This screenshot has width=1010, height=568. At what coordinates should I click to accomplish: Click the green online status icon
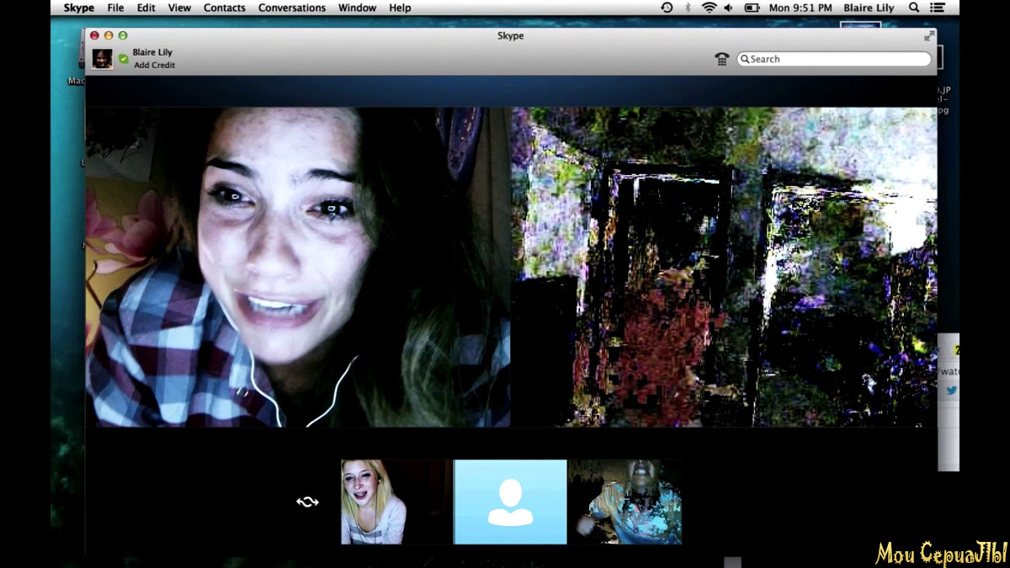(123, 59)
